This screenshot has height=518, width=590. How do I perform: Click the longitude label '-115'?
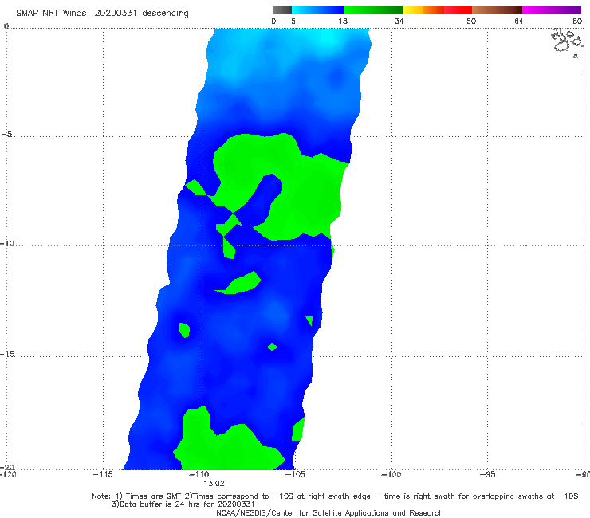click(x=103, y=474)
